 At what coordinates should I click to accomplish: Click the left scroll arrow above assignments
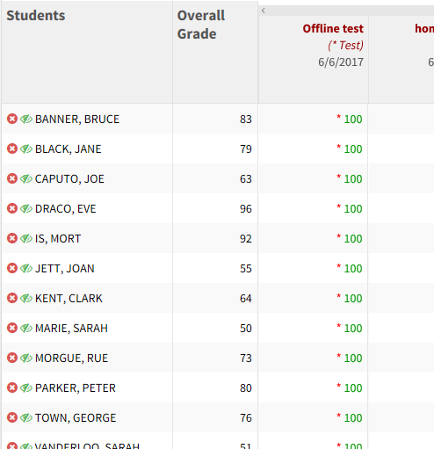(263, 11)
